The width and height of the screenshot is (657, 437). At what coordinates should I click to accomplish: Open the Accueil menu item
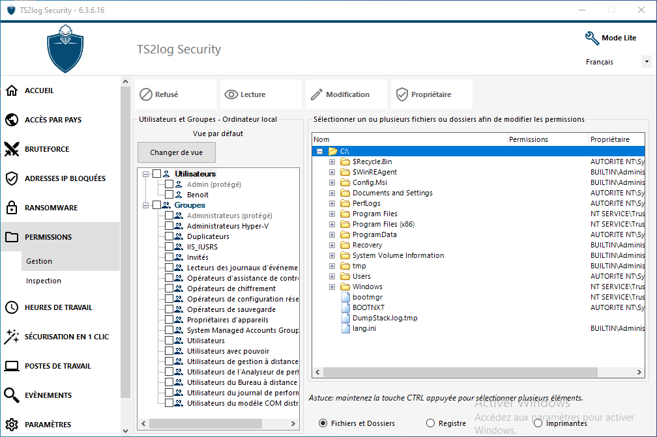coord(61,91)
